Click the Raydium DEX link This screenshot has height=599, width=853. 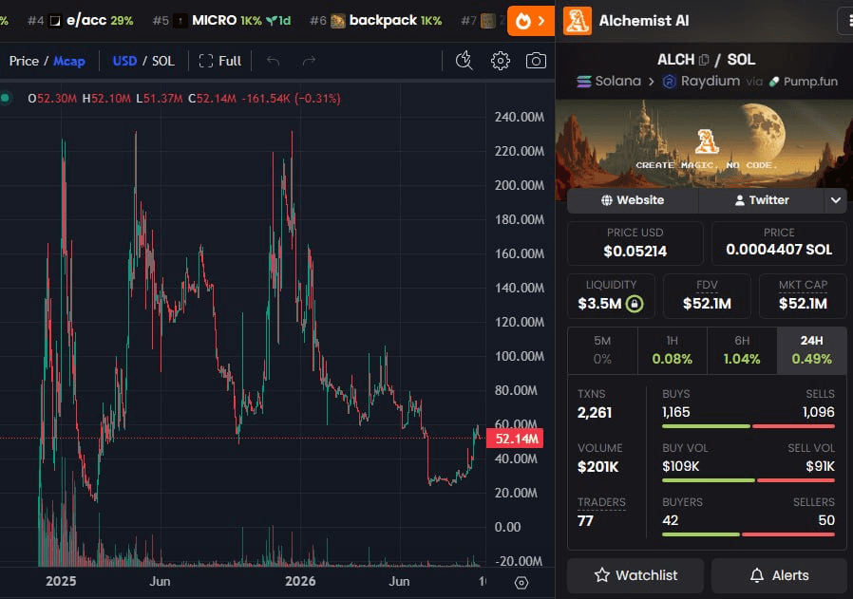(701, 82)
